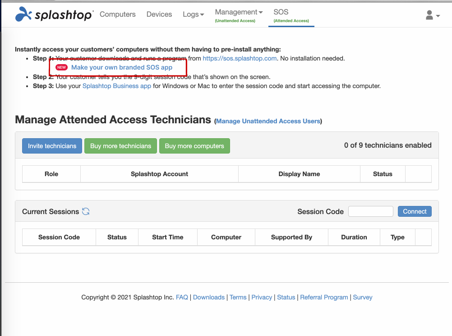Click the Type column header

(x=397, y=237)
